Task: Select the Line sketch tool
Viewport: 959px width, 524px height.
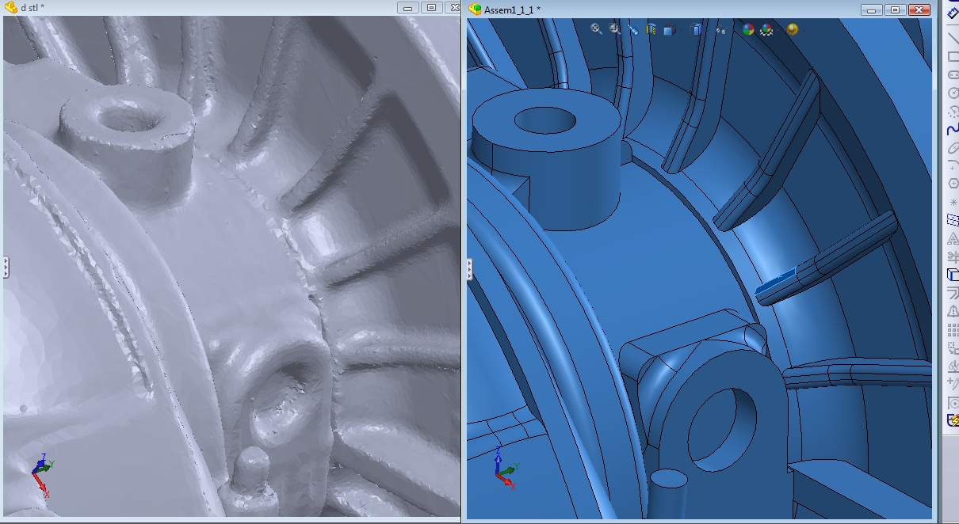Action: (x=953, y=37)
